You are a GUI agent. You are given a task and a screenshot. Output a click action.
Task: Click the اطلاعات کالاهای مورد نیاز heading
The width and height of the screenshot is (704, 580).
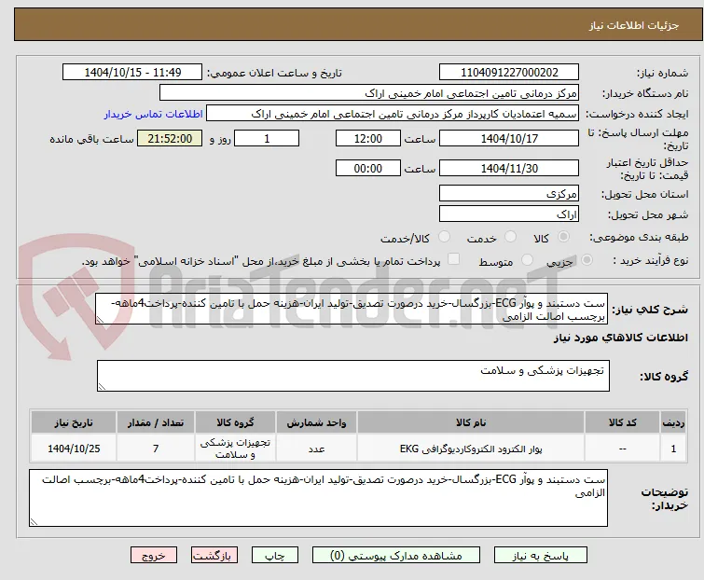620,338
